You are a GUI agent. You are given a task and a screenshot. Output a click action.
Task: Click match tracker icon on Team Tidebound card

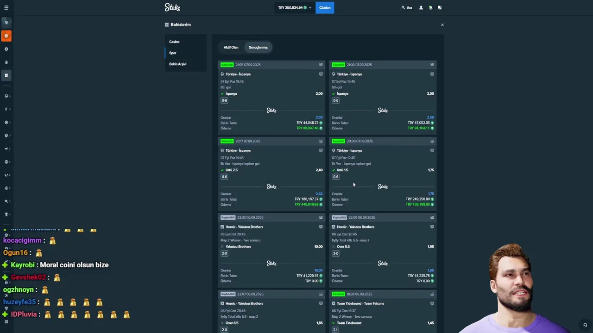(432, 303)
